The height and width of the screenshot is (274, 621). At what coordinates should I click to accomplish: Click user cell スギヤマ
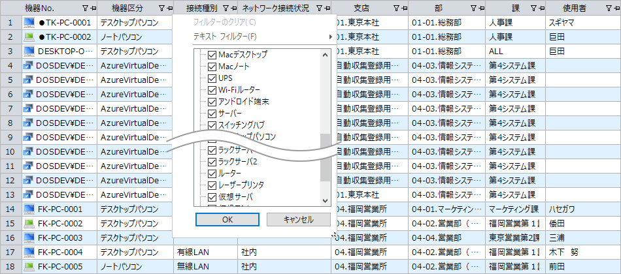click(583, 23)
